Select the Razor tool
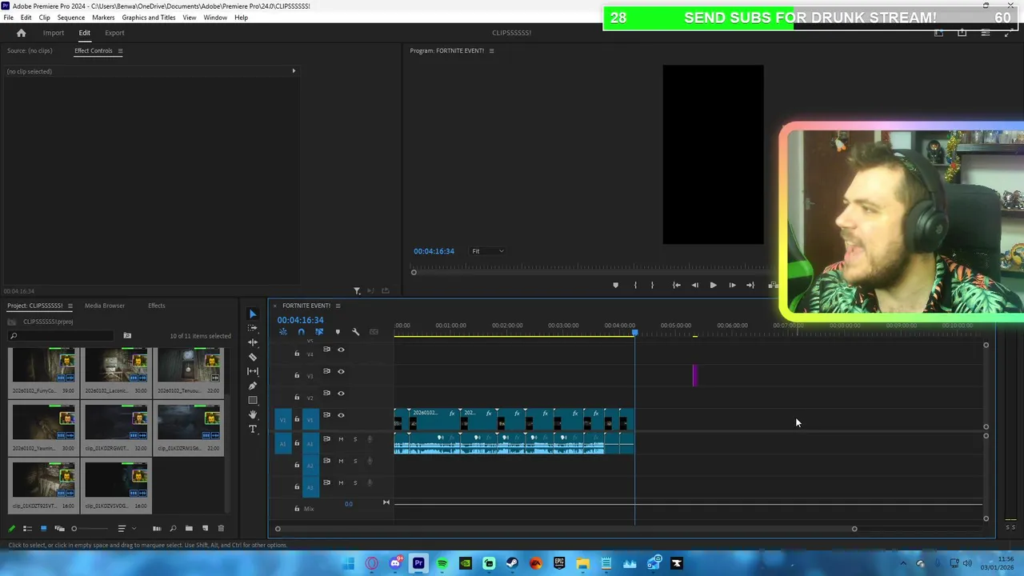Viewport: 1024px width, 576px height. (x=253, y=357)
